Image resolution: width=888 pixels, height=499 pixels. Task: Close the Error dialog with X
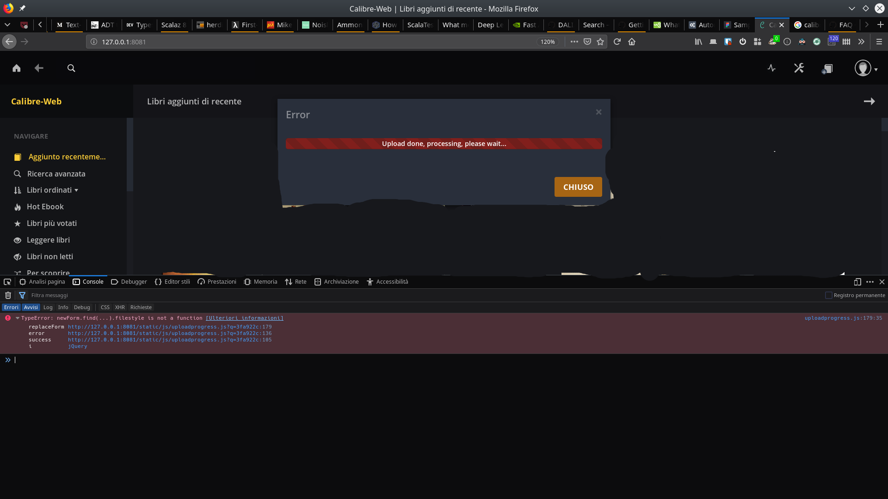(598, 112)
